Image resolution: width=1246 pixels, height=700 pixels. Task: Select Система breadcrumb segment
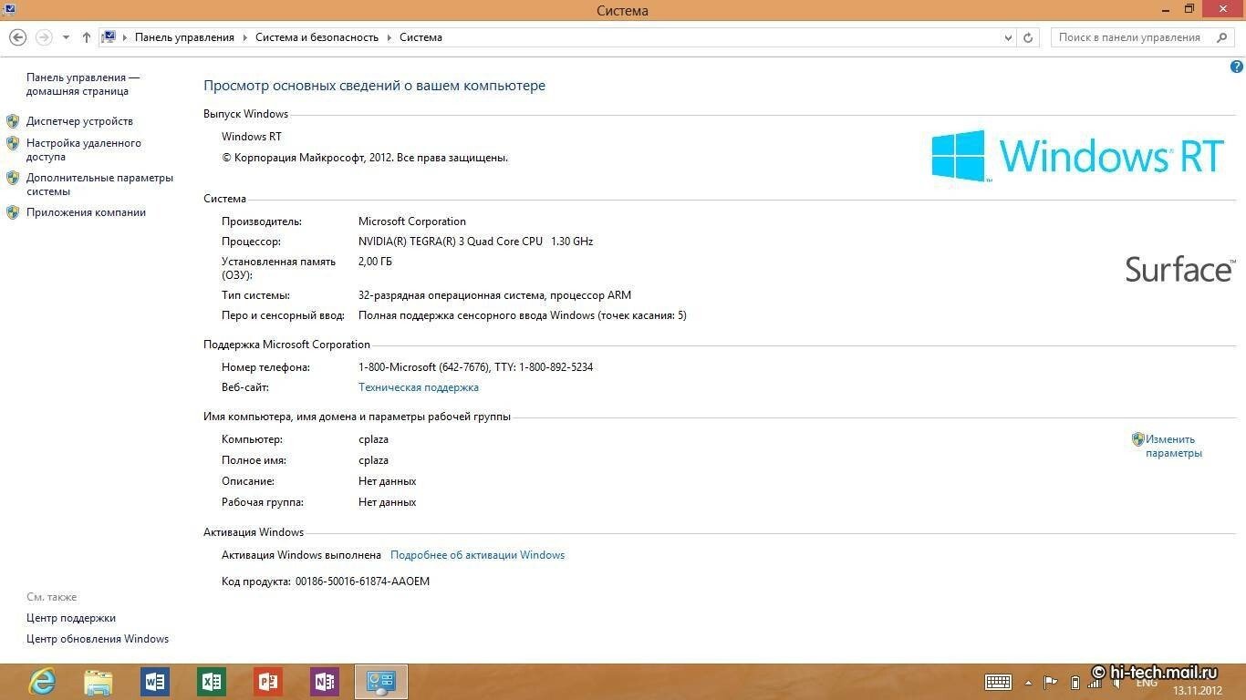tap(421, 37)
